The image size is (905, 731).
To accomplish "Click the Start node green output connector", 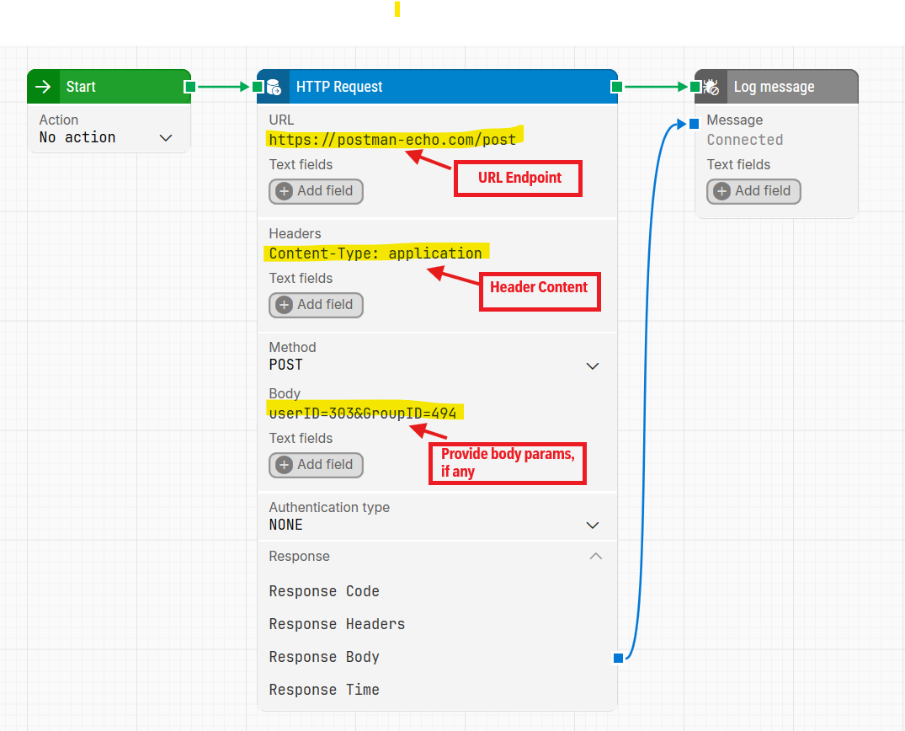I will pyautogui.click(x=190, y=87).
